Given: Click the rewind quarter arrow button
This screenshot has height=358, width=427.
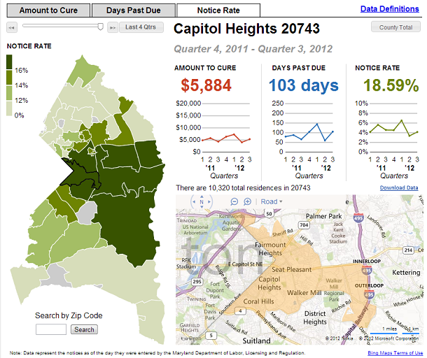Looking at the screenshot, I should [x=12, y=27].
